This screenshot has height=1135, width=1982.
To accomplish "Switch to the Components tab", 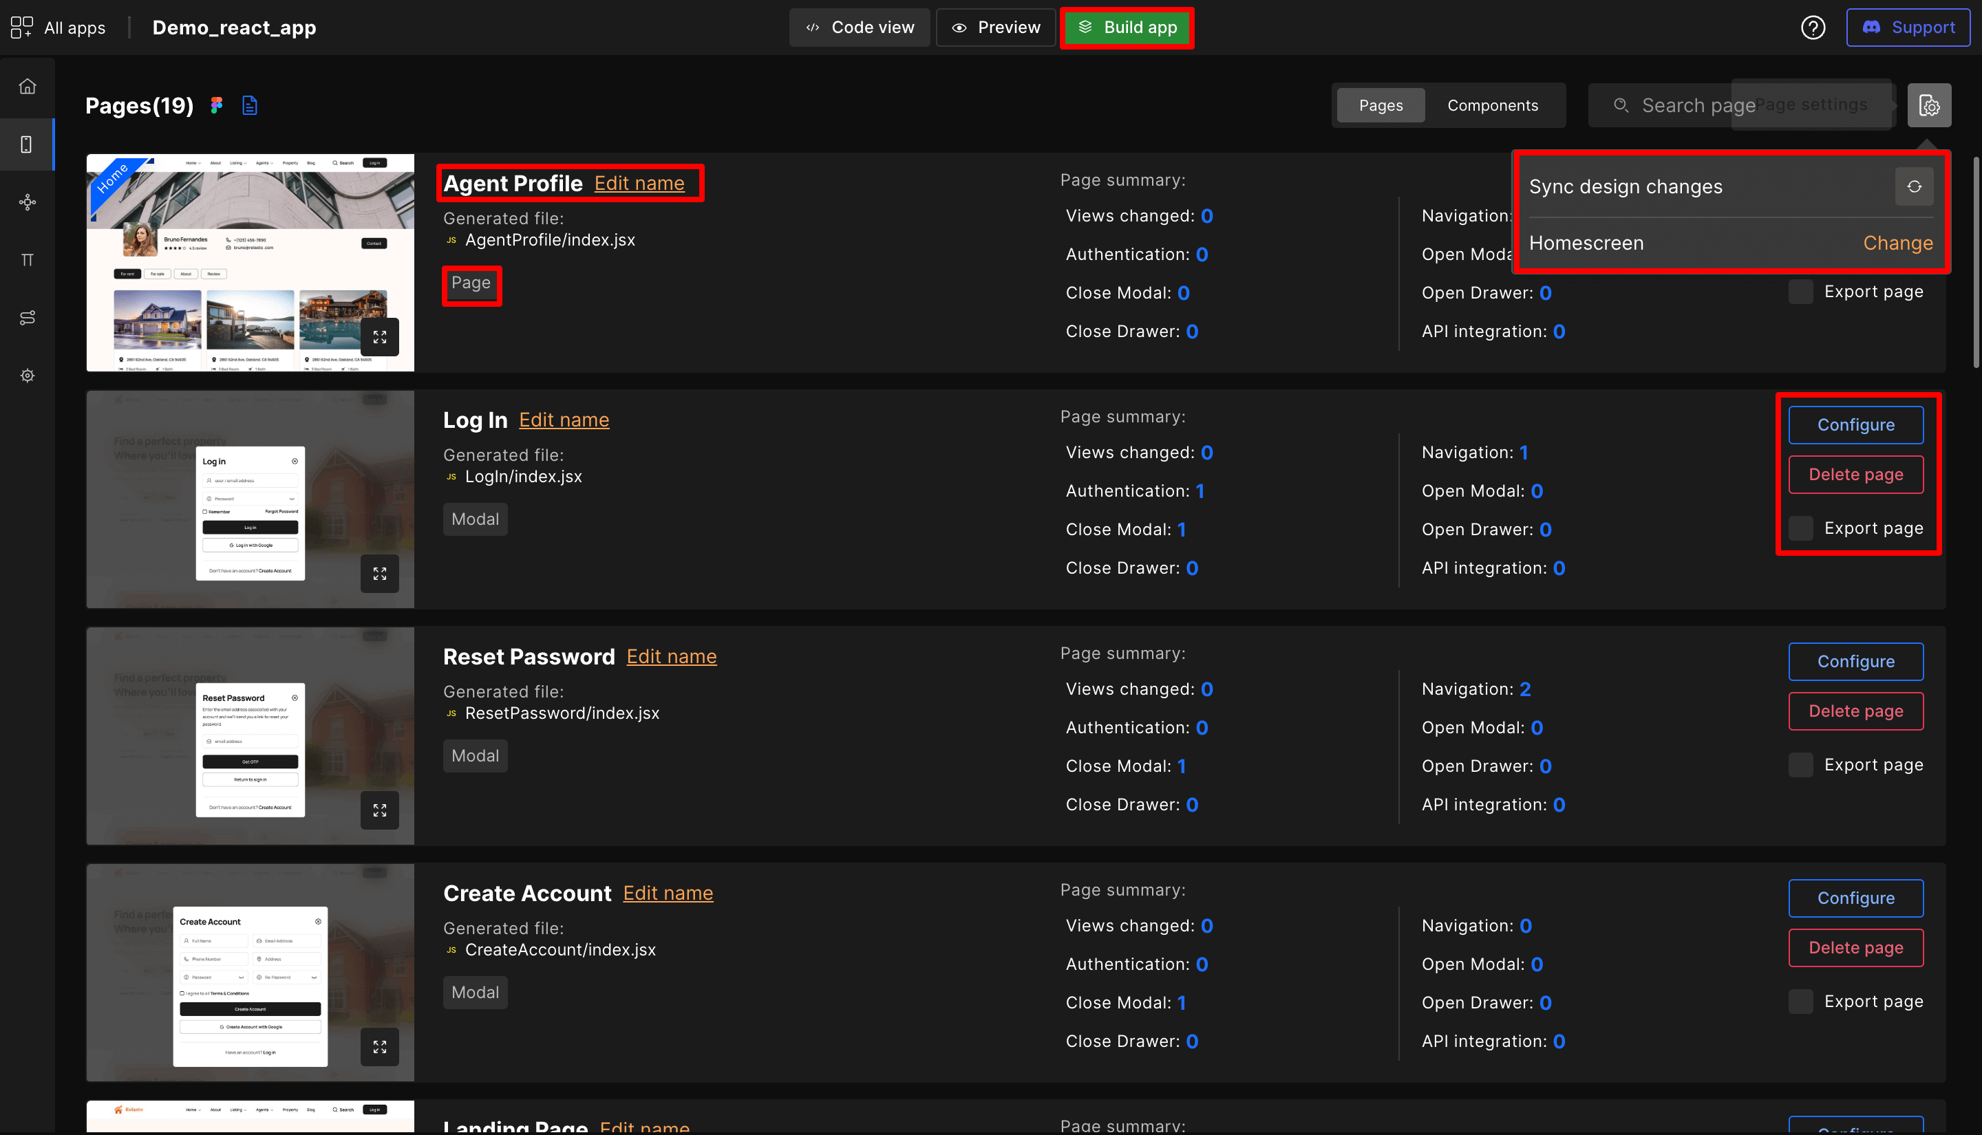I will click(1491, 105).
